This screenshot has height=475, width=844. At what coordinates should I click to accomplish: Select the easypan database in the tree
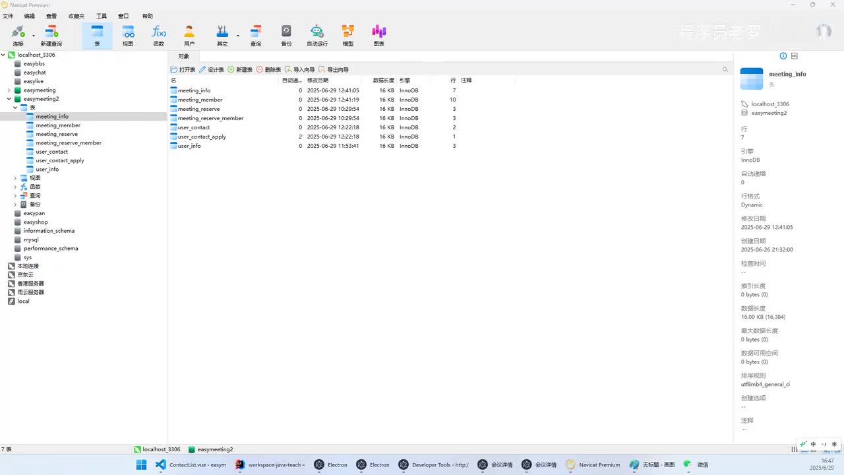pos(34,213)
